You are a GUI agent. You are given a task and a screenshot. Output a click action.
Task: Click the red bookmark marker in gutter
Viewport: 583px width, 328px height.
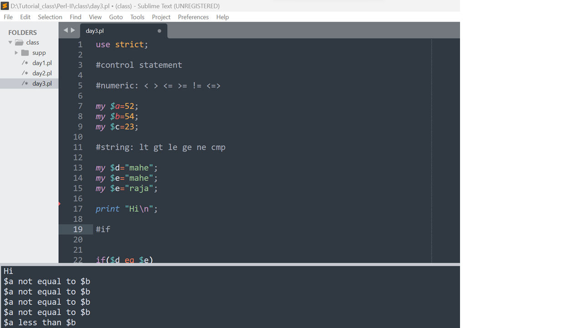coord(60,204)
